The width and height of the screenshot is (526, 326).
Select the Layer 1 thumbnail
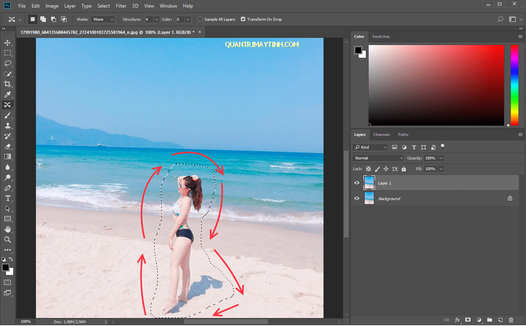click(369, 183)
